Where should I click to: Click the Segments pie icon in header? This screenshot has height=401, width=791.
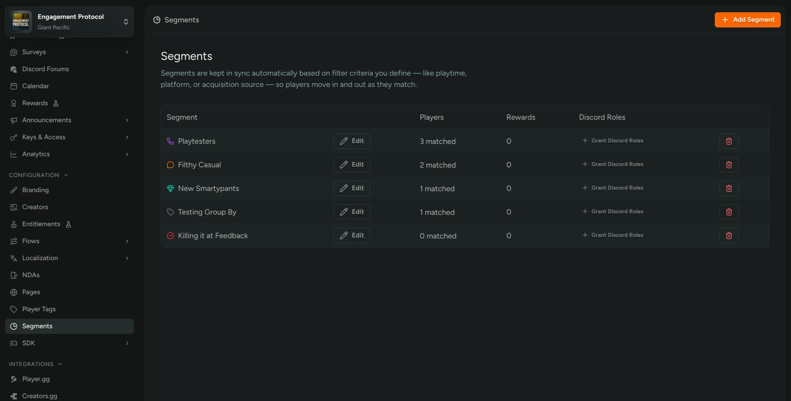pyautogui.click(x=157, y=20)
